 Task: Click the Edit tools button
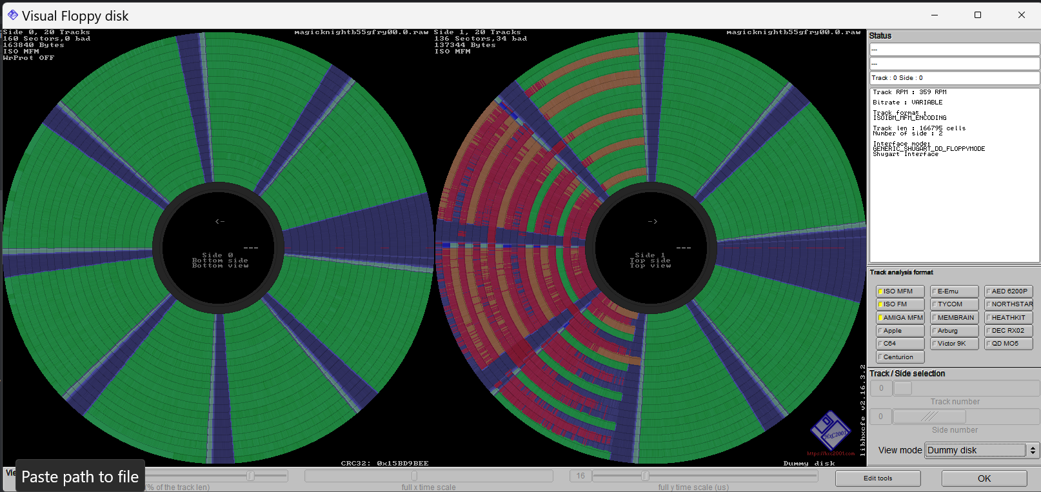point(877,478)
